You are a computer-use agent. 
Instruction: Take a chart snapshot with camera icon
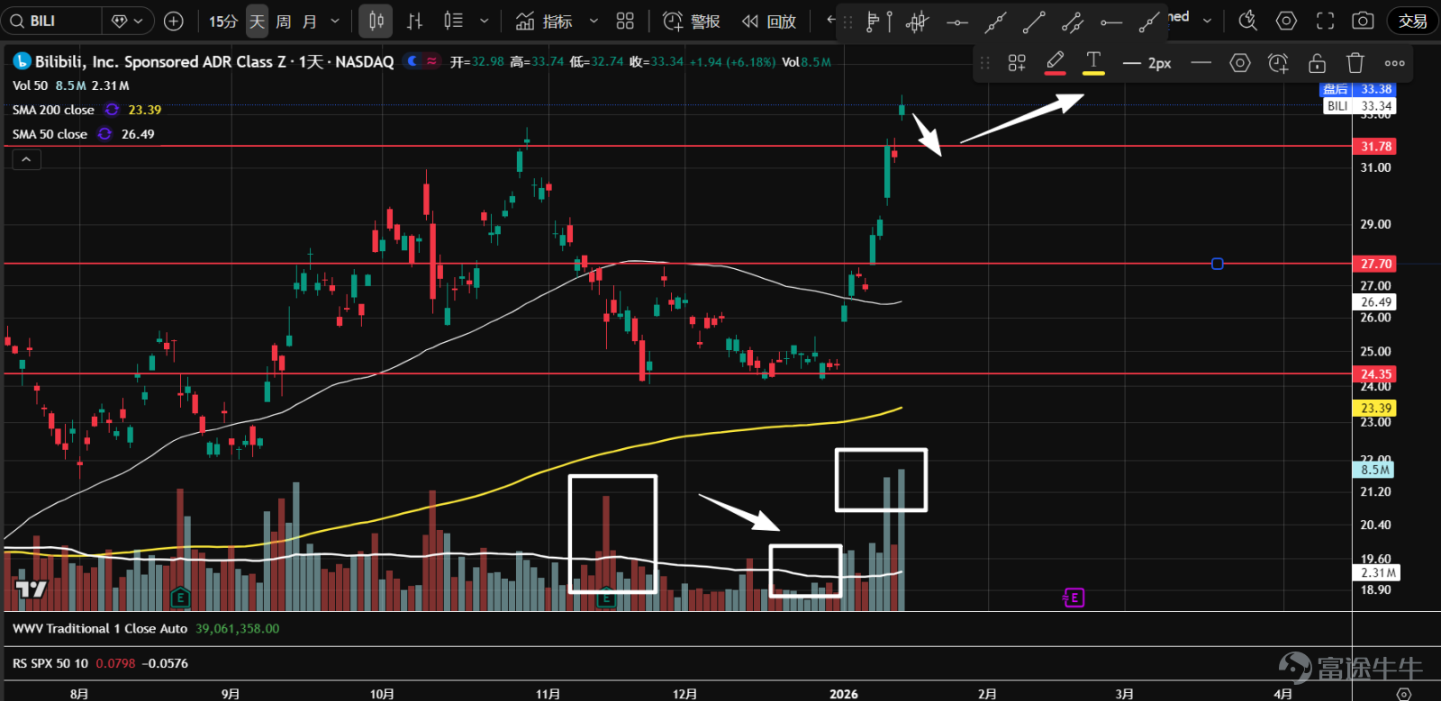click(x=1363, y=21)
